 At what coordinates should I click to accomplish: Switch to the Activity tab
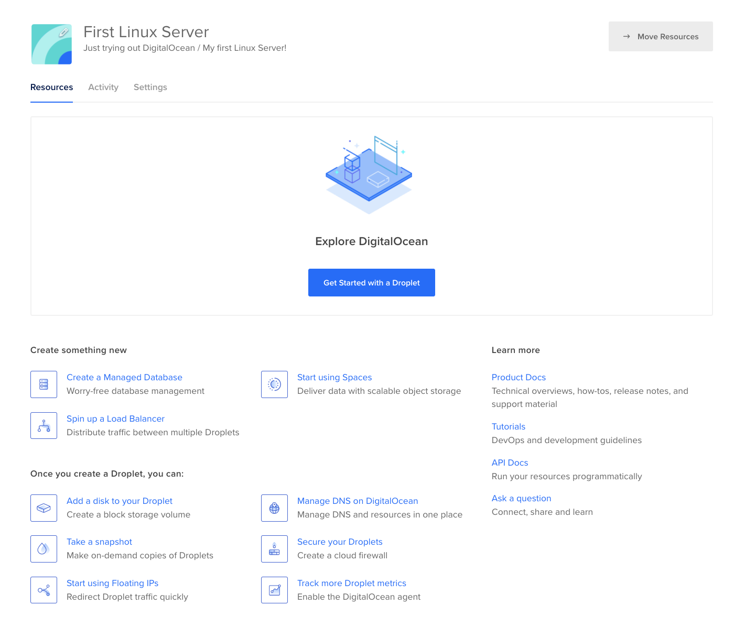103,87
